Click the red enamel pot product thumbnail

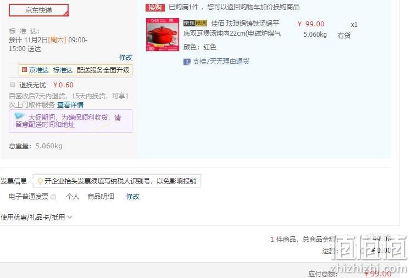coord(163,35)
